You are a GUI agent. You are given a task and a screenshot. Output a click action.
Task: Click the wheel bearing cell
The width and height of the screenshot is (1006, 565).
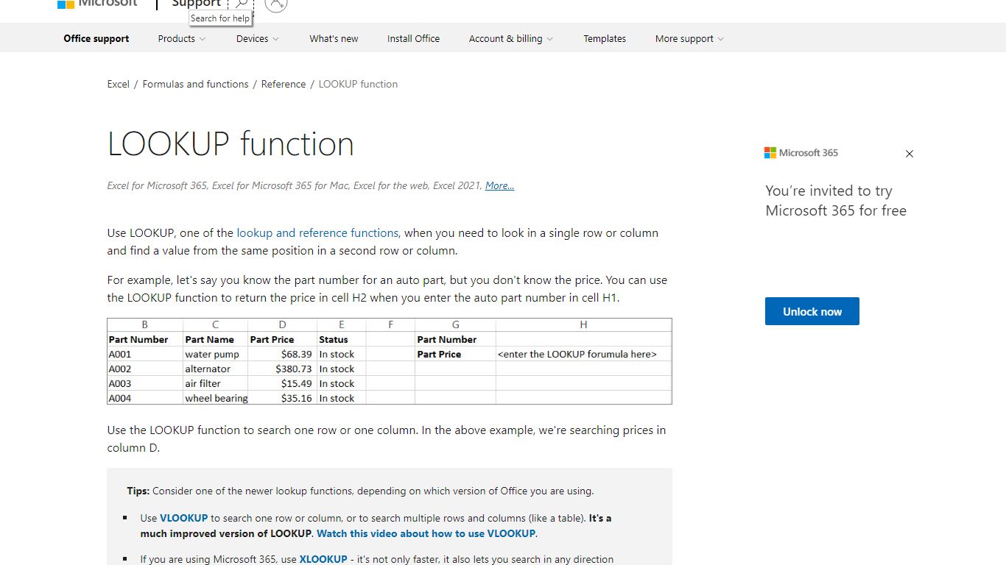tap(216, 398)
